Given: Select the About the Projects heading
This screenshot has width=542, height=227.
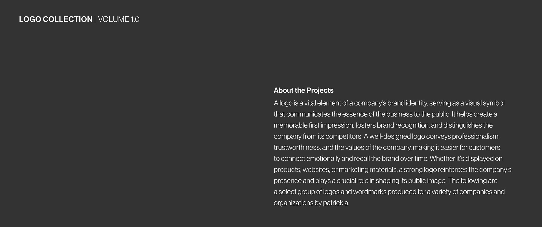Looking at the screenshot, I should 303,90.
